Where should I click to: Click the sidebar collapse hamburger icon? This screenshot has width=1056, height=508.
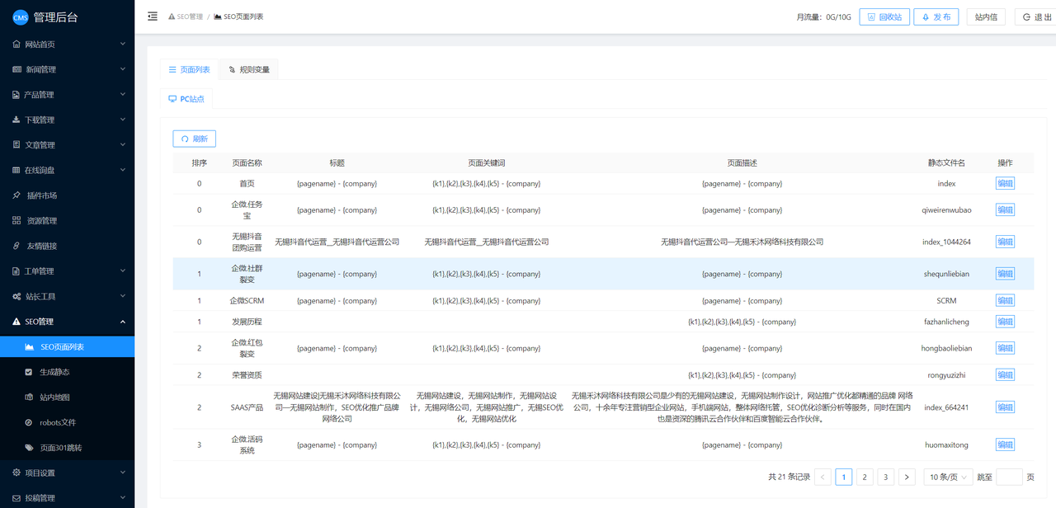(153, 16)
